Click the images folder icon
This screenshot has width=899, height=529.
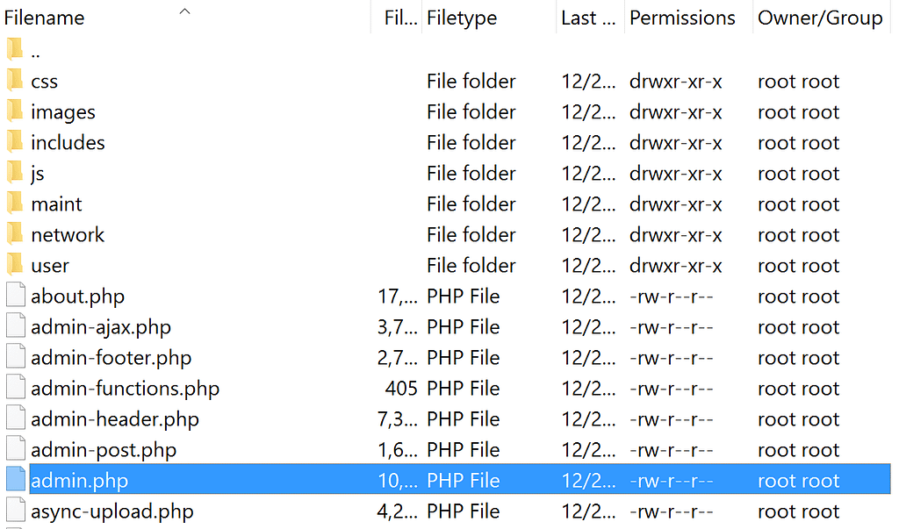point(15,112)
